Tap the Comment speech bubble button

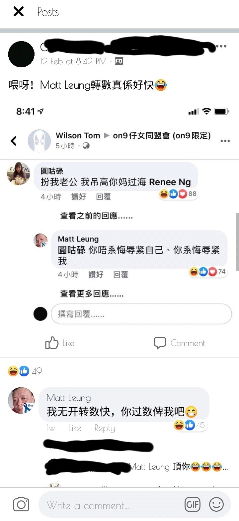point(179,343)
